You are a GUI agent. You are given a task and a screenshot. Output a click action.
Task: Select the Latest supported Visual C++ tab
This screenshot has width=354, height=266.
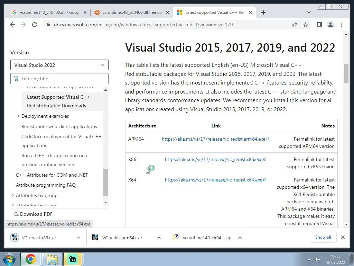pyautogui.click(x=214, y=12)
